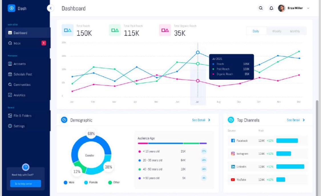Click the YouTube channel icon

tap(233, 180)
